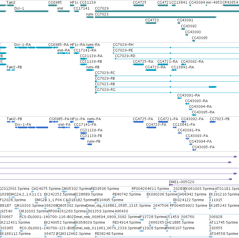Click the CG7029-RB transcript label

(105, 78)
